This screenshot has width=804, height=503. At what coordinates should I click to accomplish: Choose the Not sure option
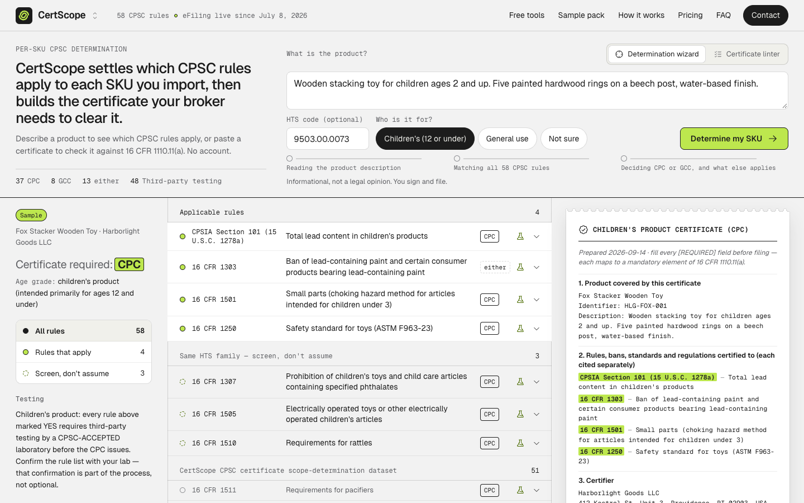pyautogui.click(x=564, y=139)
